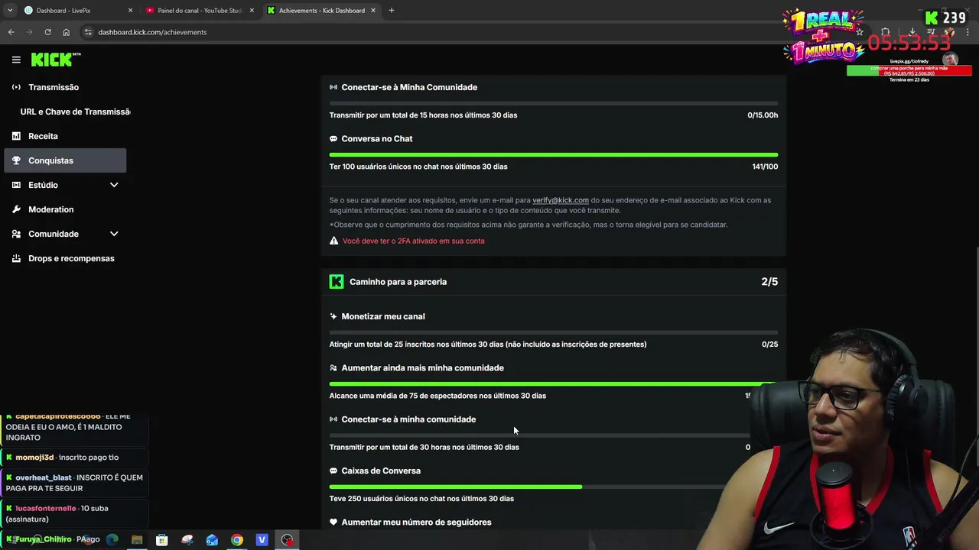Click the browser Home button
979x550 pixels.
coord(66,32)
